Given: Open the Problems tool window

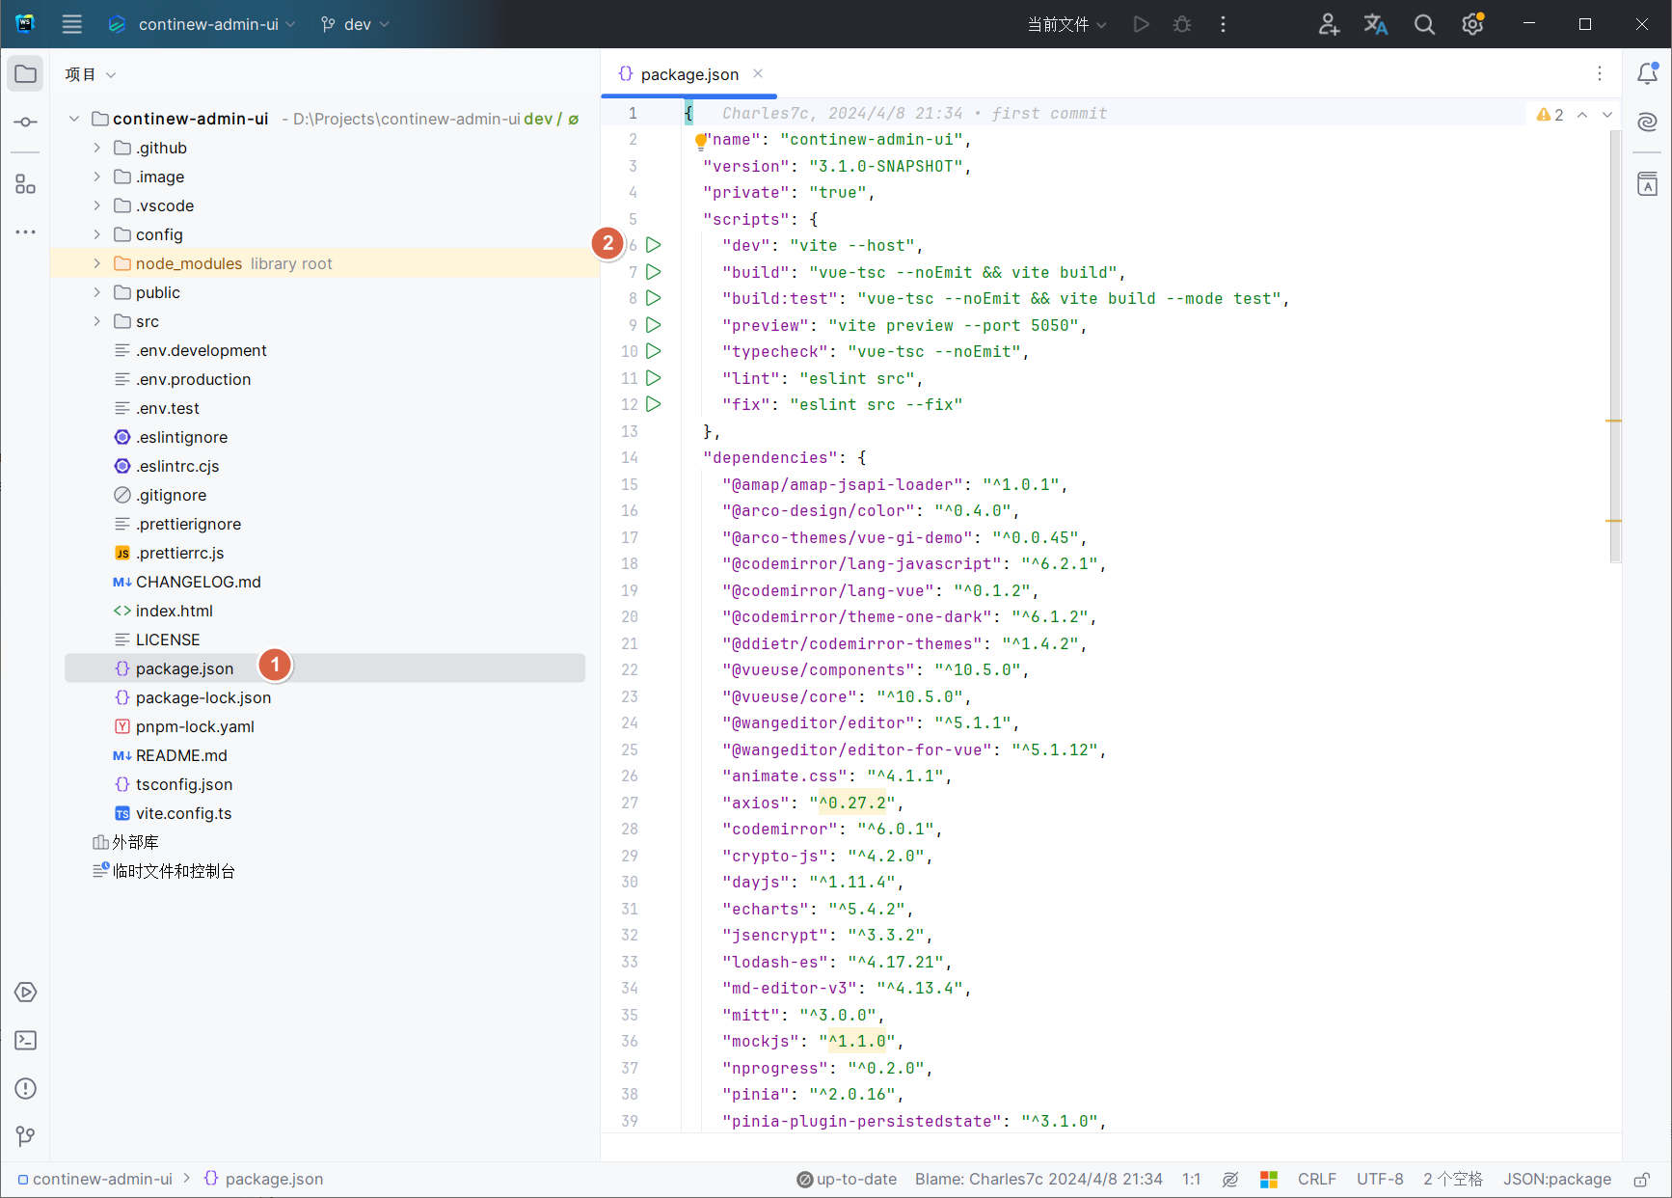Looking at the screenshot, I should 26,1089.
